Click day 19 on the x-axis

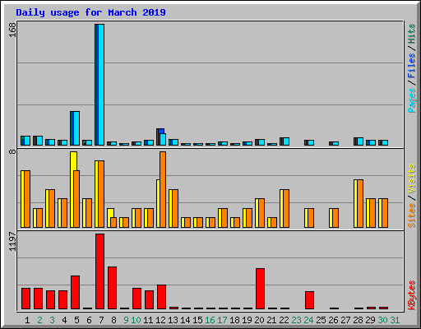(247, 320)
